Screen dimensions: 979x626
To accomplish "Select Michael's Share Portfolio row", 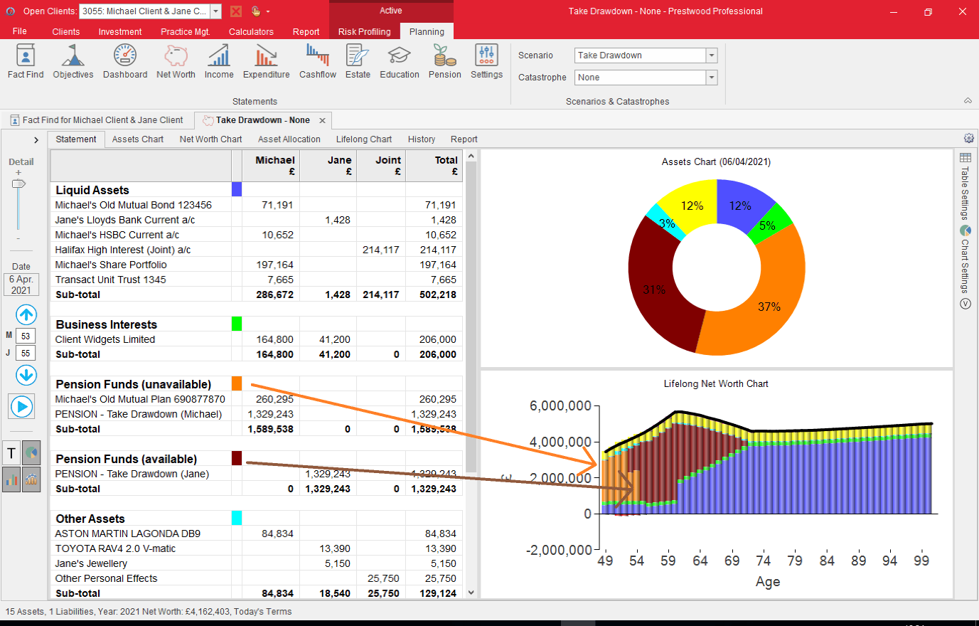I will (257, 265).
